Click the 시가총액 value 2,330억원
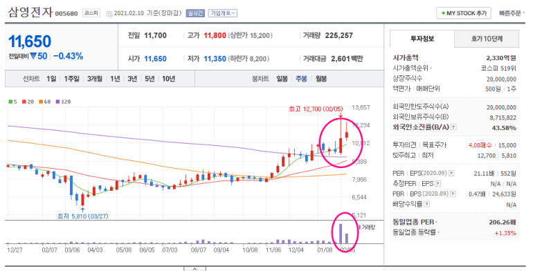 501,58
